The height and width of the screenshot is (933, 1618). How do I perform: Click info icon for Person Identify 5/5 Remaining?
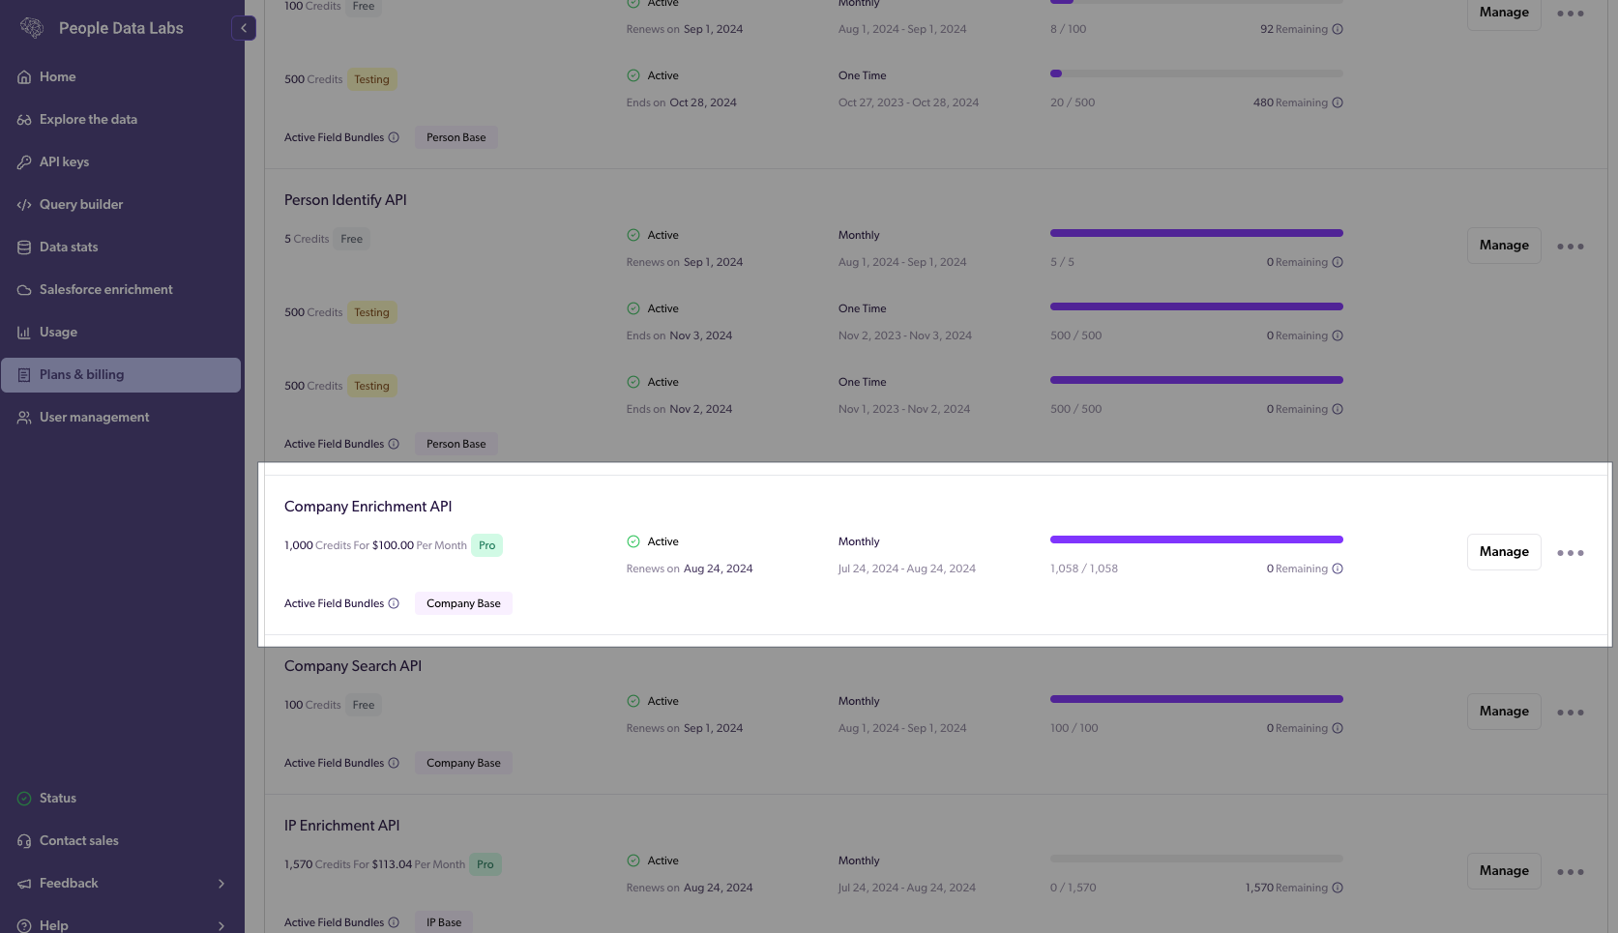tap(1338, 262)
